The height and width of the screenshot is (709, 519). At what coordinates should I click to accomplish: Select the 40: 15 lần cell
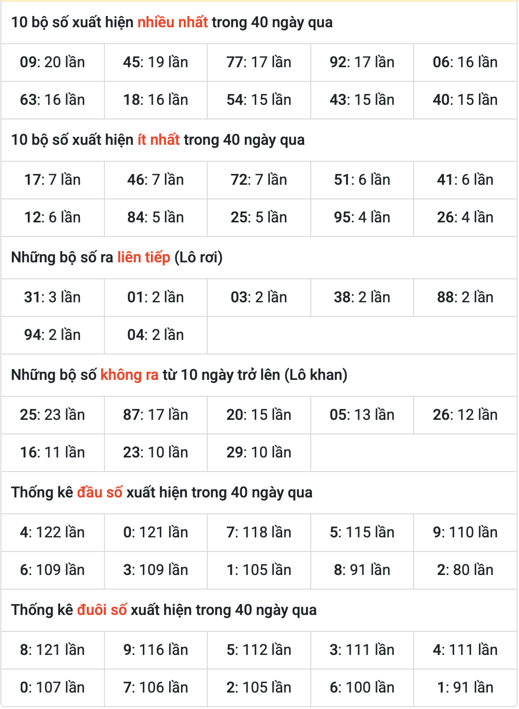[465, 100]
